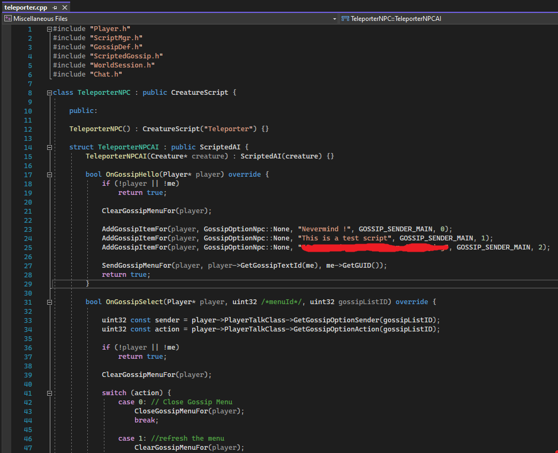The width and height of the screenshot is (558, 453).
Task: Fold the OnGossipHello function
Action: [x=49, y=175]
